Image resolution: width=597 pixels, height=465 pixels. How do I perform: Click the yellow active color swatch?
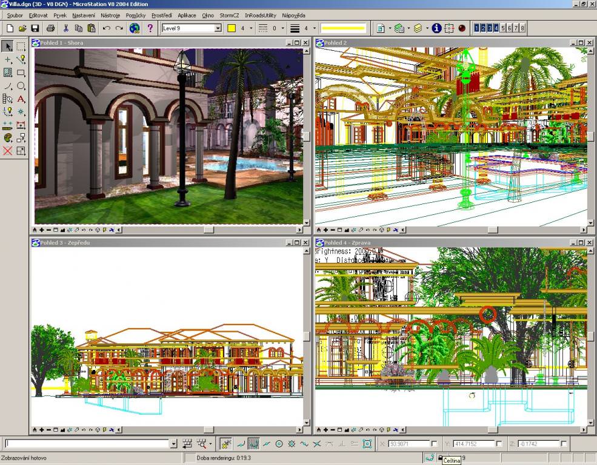(232, 28)
